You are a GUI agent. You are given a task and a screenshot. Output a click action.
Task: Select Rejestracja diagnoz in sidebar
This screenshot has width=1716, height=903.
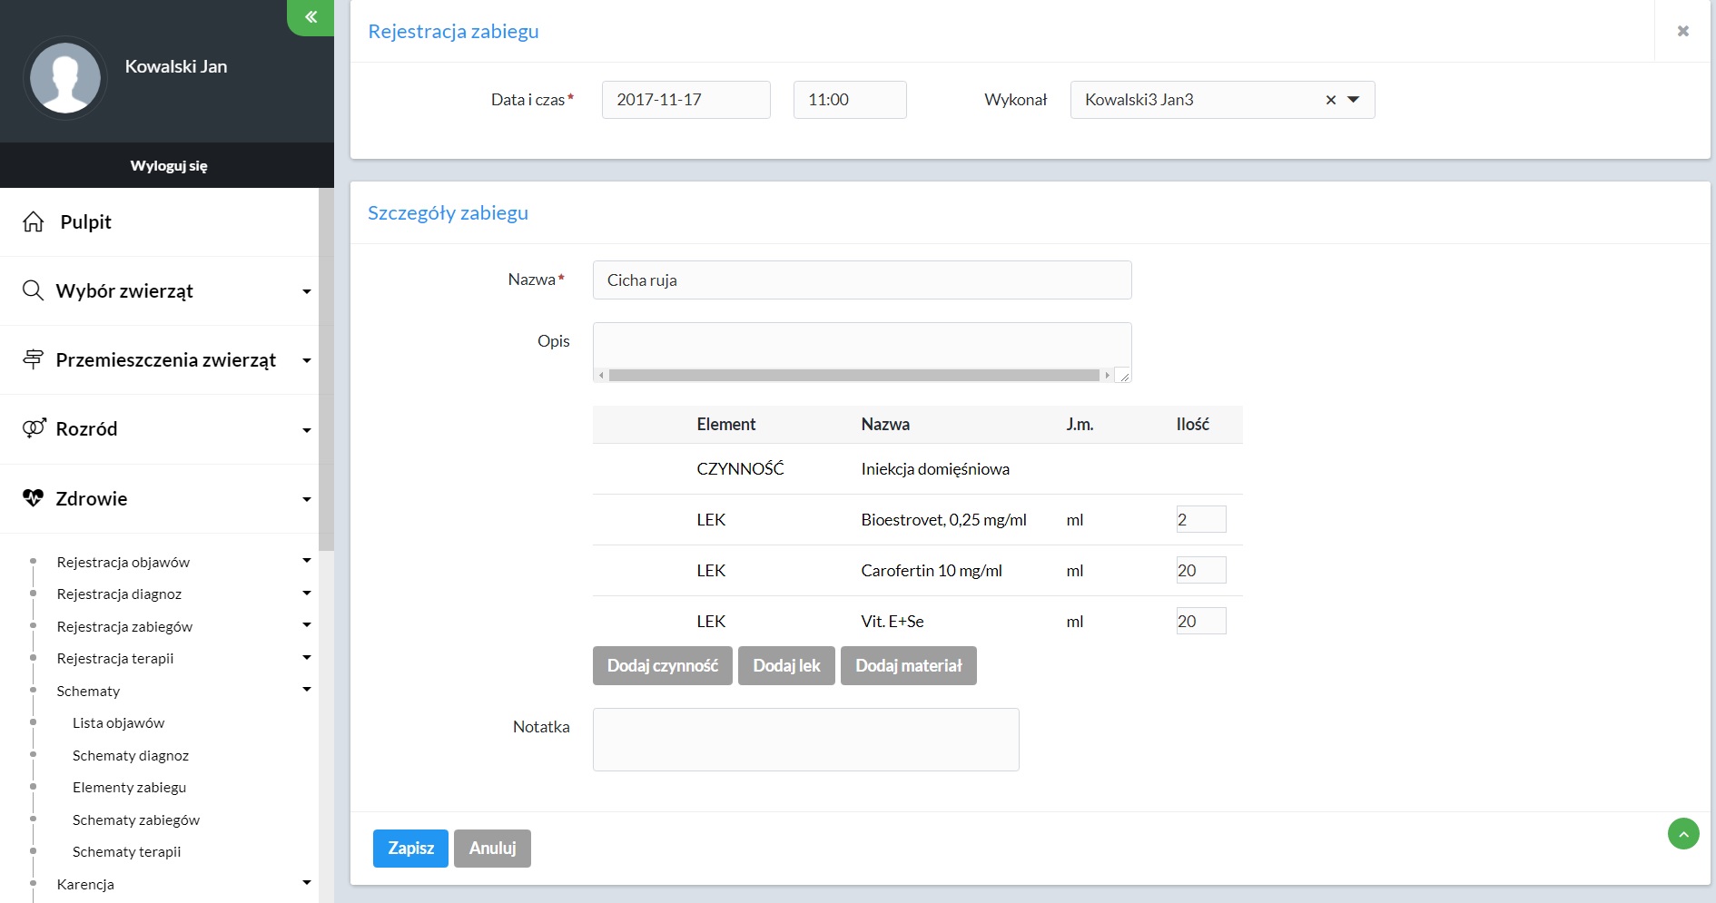119,594
